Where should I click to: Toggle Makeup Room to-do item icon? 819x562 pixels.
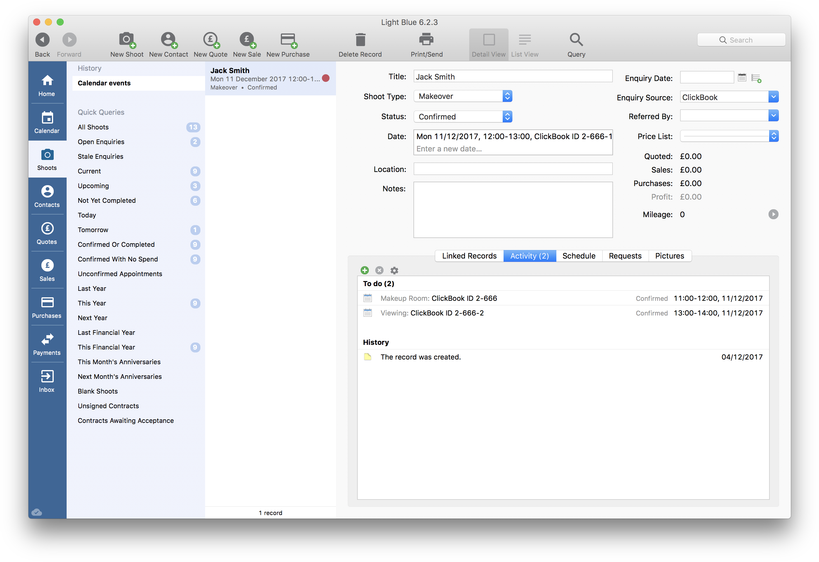pyautogui.click(x=368, y=298)
